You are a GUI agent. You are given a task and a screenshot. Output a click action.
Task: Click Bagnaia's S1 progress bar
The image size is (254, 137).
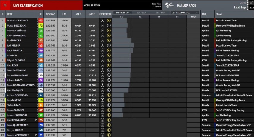tap(120, 21)
